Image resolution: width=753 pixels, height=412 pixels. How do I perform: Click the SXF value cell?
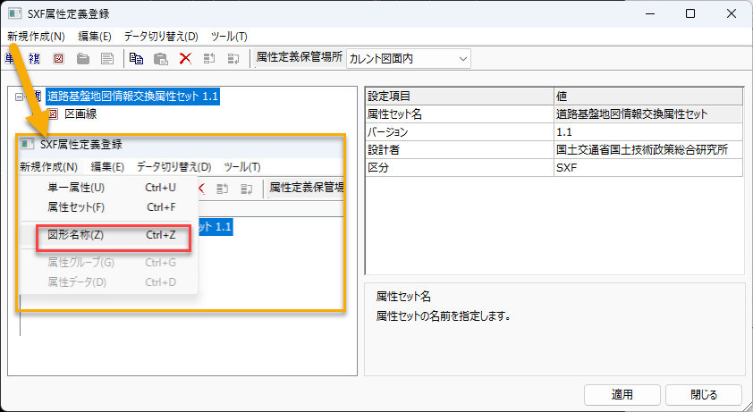648,168
